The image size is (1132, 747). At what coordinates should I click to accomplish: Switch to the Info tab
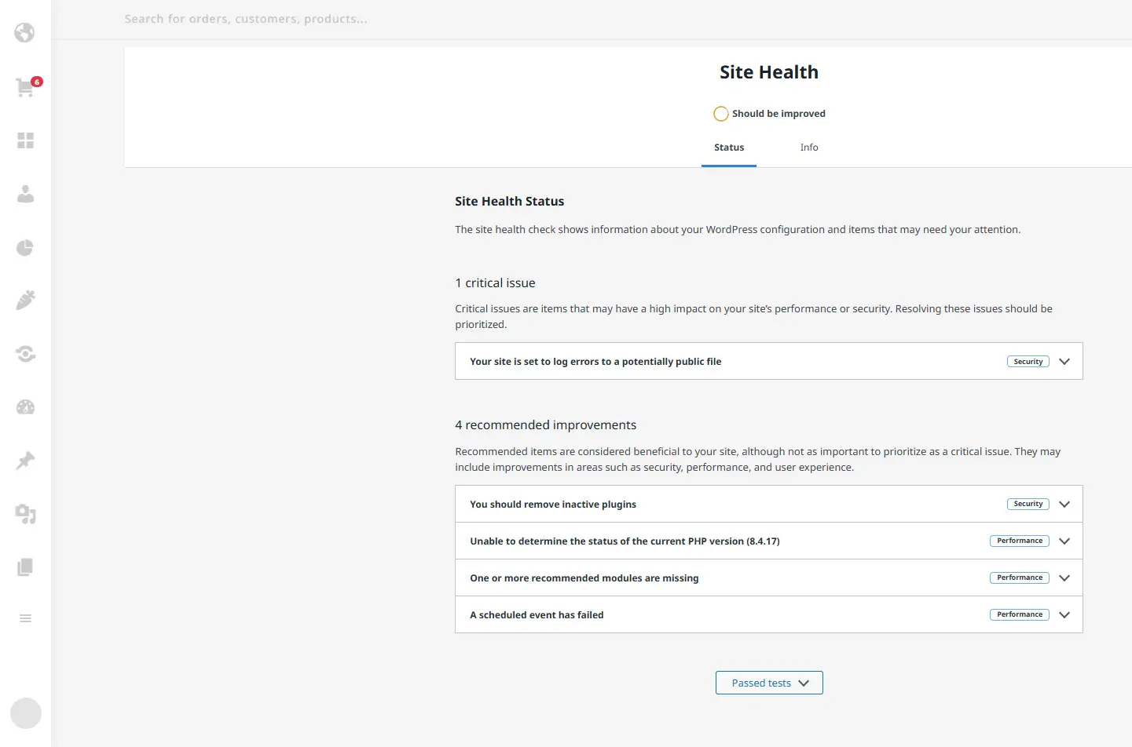click(x=809, y=148)
